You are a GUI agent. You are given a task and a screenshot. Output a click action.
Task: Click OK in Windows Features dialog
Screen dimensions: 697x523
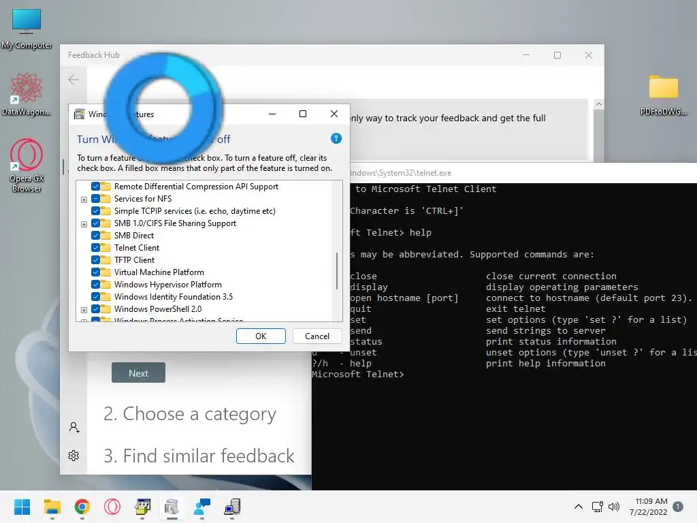(261, 336)
